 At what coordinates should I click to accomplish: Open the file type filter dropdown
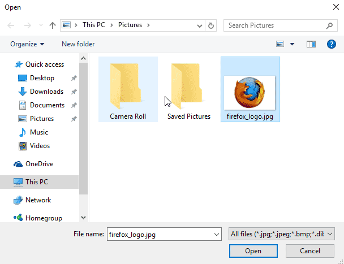(x=281, y=234)
